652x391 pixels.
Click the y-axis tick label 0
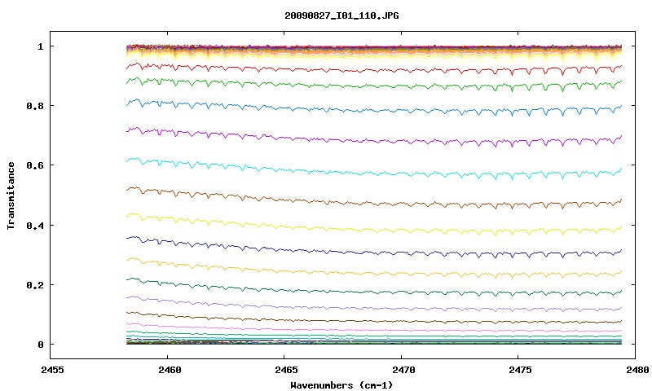point(40,345)
